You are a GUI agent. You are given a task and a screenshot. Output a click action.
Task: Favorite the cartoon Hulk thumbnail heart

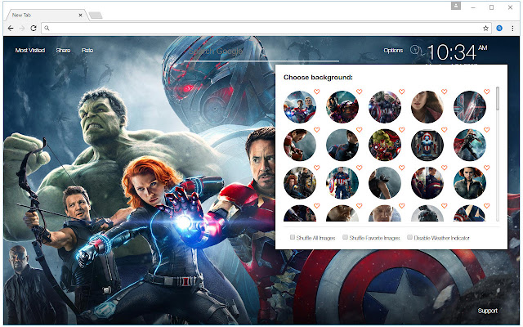pyautogui.click(x=401, y=129)
